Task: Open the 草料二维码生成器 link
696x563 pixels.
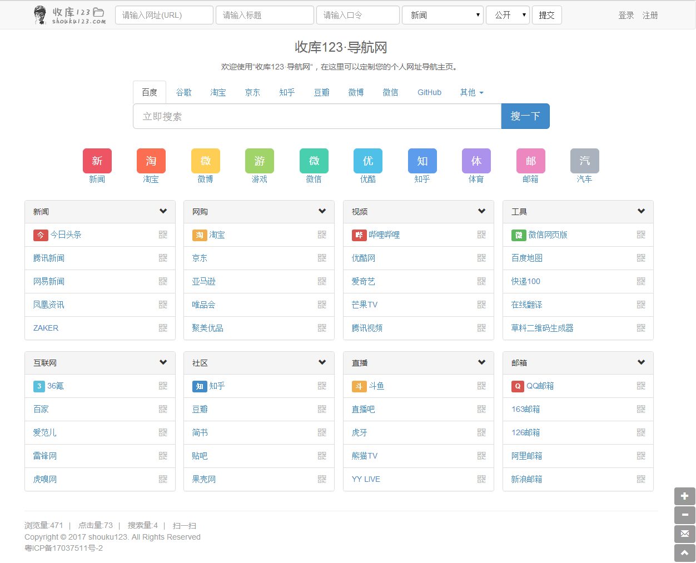Action: tap(543, 328)
